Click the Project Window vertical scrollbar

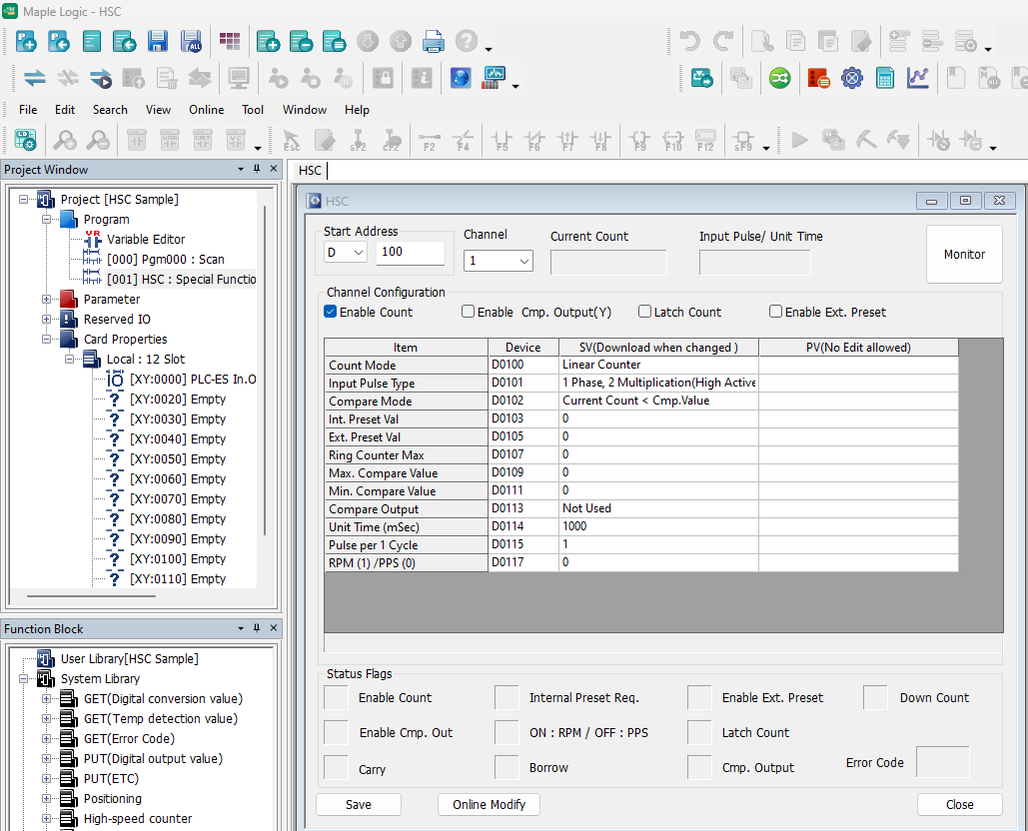tap(265, 370)
